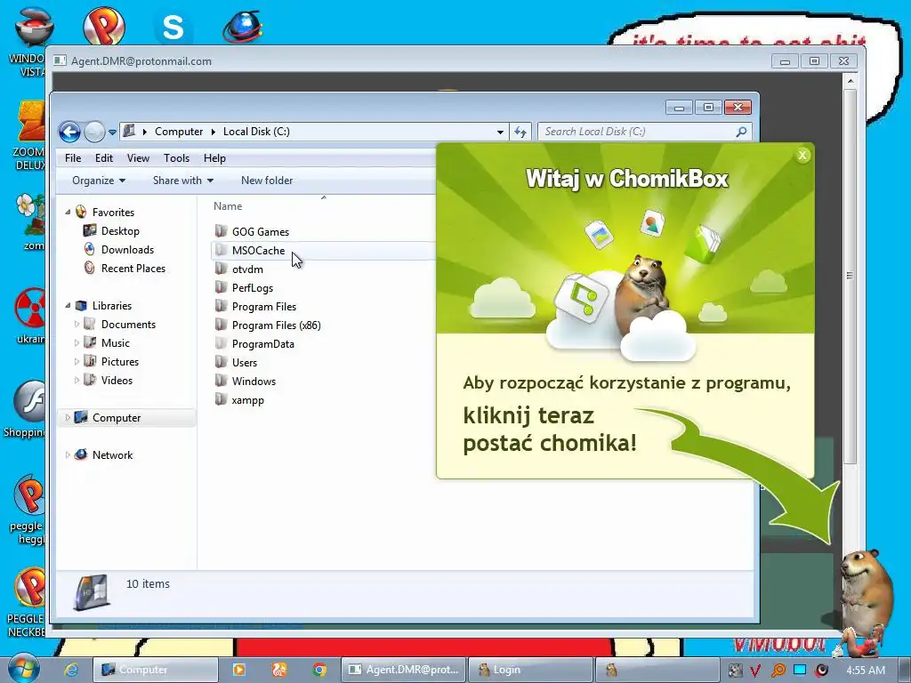The image size is (911, 683).
Task: Select the Windows folder
Action: (254, 381)
